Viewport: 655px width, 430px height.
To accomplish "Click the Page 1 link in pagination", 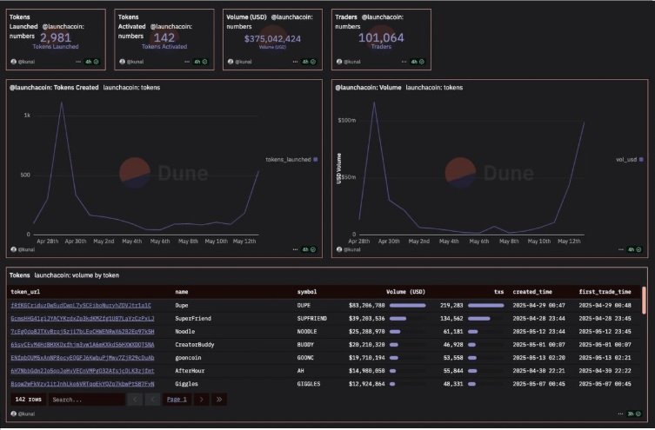I will click(x=177, y=400).
